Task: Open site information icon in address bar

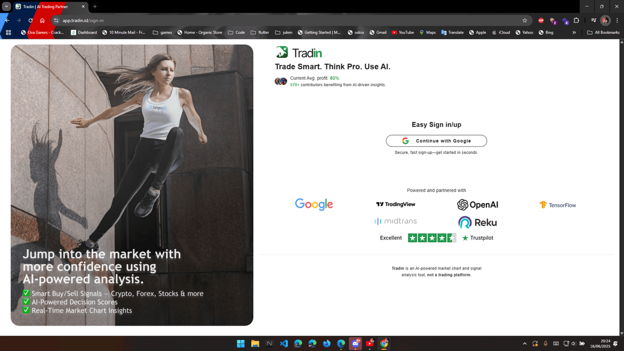Action: tap(56, 20)
